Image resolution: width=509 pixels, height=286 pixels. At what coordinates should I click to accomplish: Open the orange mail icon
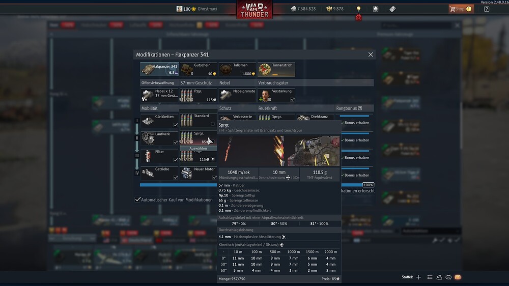(458, 277)
